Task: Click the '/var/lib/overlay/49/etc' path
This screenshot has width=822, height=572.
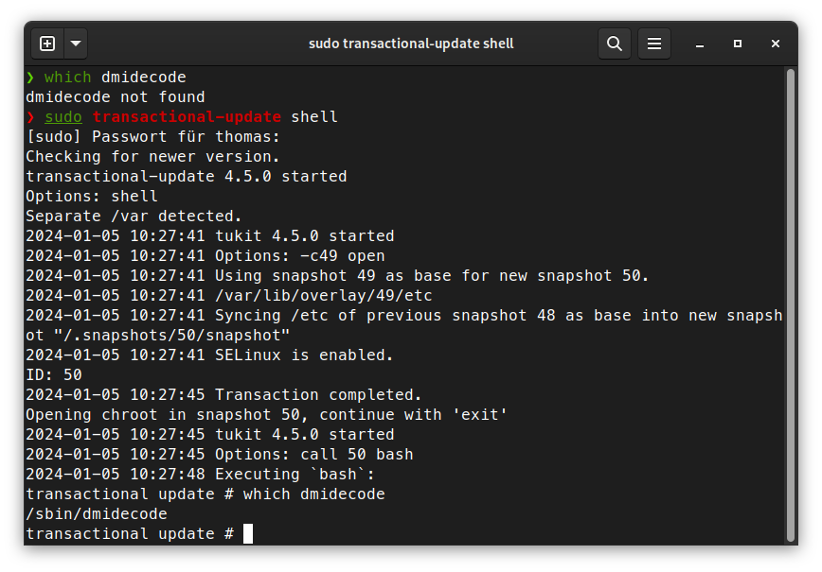Action: click(x=324, y=296)
